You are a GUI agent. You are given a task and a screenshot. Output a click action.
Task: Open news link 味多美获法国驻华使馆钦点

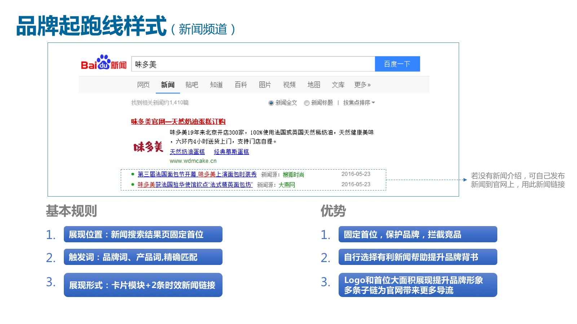[x=195, y=185]
